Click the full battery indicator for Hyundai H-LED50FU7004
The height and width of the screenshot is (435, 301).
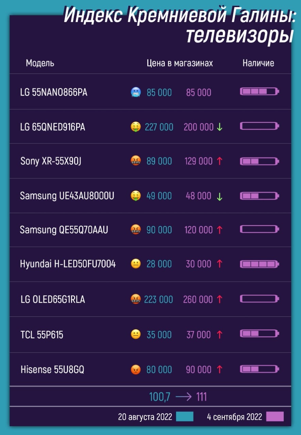(260, 264)
